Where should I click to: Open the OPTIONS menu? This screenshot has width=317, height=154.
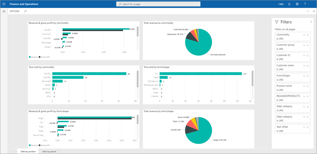pyautogui.click(x=15, y=11)
